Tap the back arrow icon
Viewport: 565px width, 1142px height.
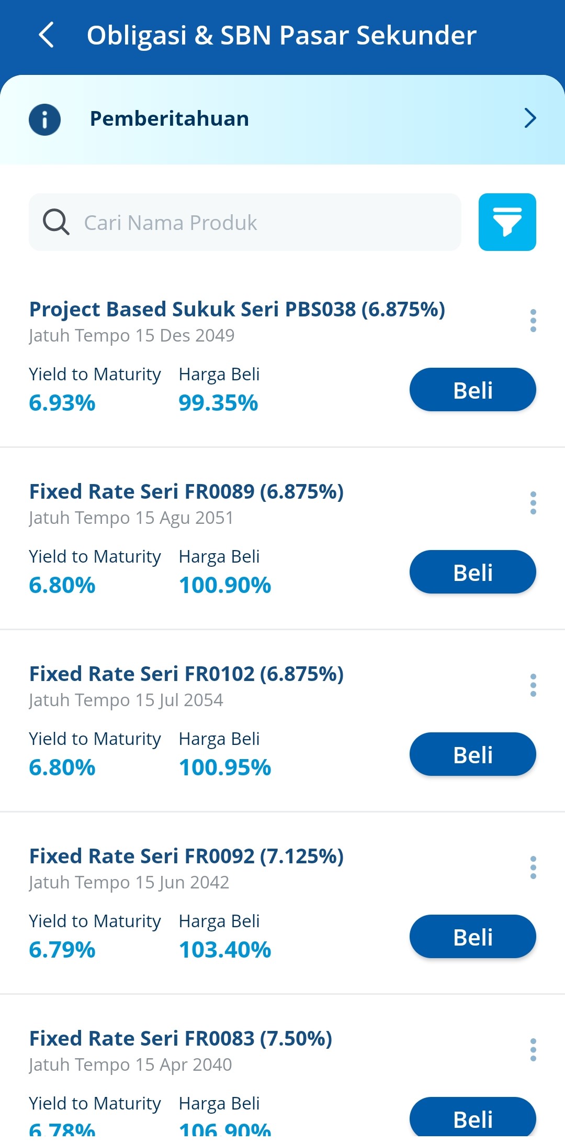tap(47, 35)
